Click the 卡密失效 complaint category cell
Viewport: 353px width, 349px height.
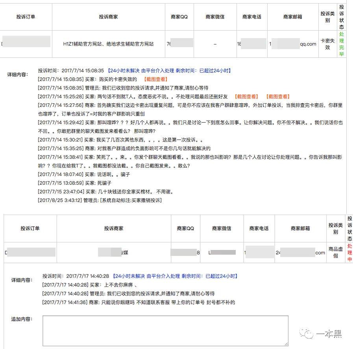coord(327,44)
